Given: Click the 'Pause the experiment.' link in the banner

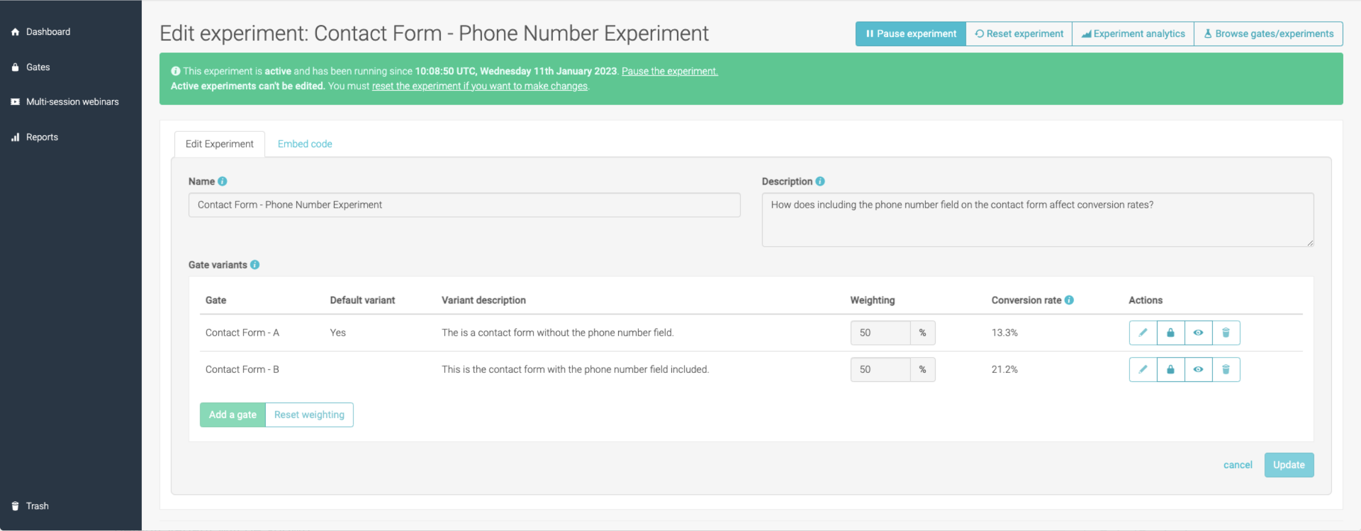Looking at the screenshot, I should click(x=670, y=71).
